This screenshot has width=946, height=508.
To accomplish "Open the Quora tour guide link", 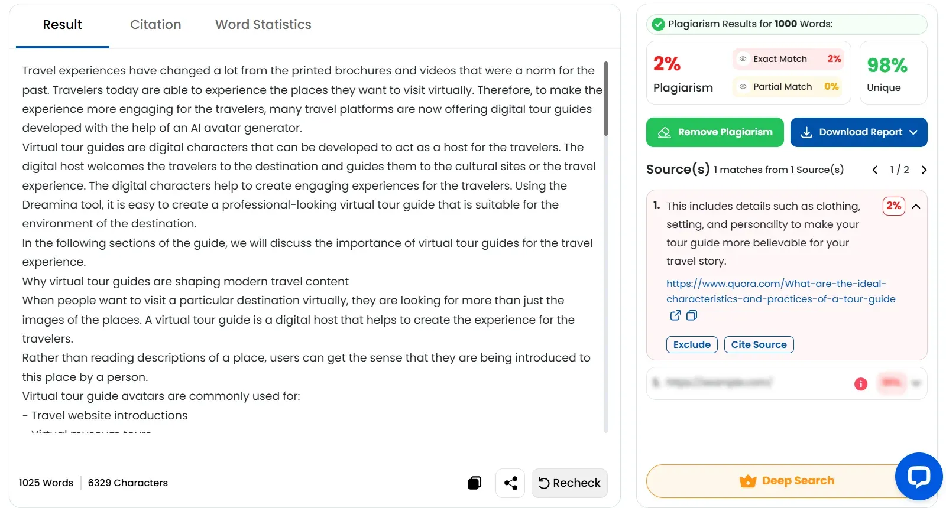I will 780,291.
